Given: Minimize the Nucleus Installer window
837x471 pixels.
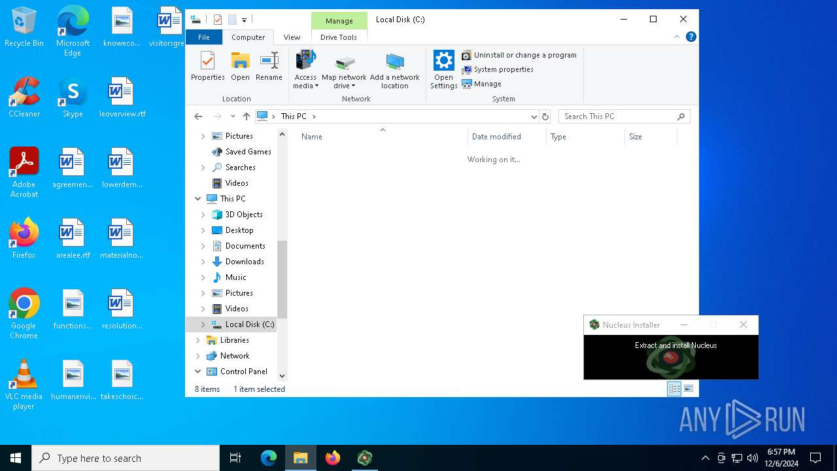Looking at the screenshot, I should tap(684, 324).
